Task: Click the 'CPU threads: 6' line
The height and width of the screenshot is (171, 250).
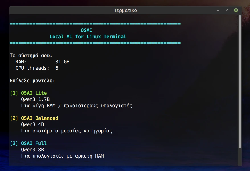Action: pyautogui.click(x=37, y=68)
